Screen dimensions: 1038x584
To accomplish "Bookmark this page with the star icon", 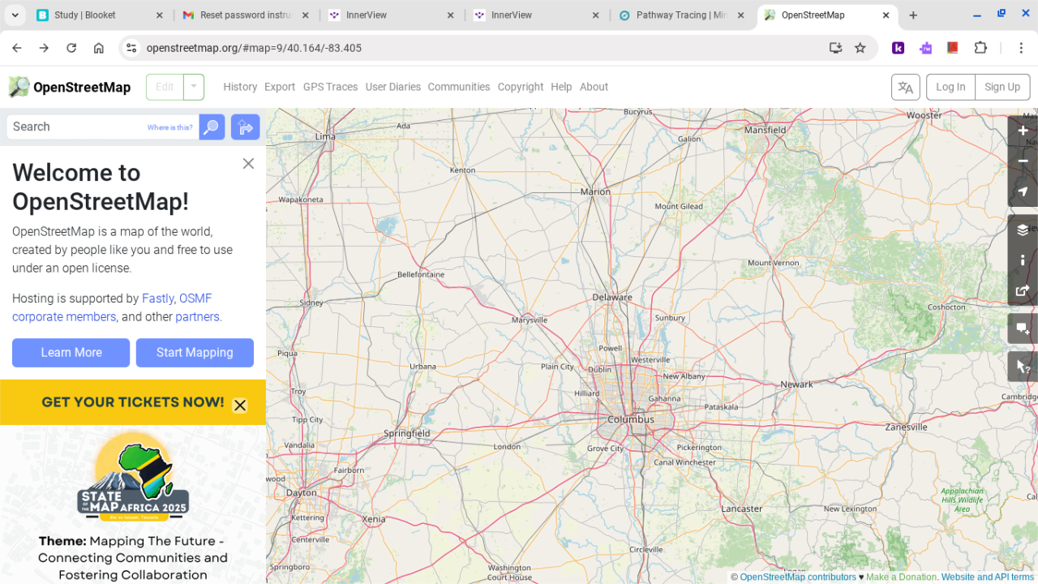I will 860,48.
